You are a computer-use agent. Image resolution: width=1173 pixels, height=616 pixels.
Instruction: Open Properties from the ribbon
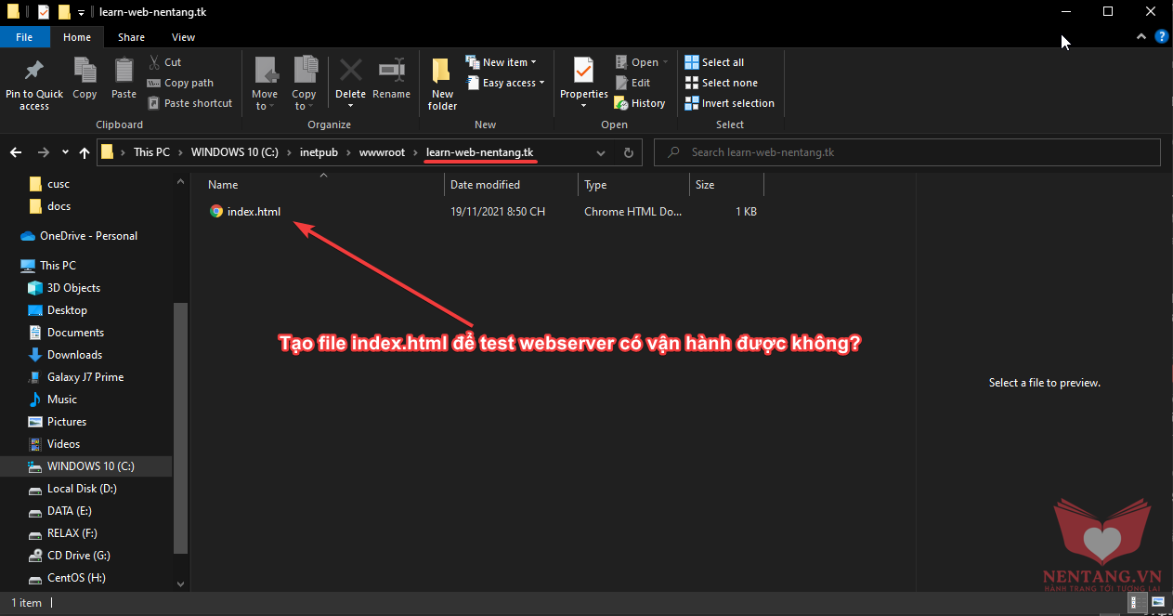pyautogui.click(x=583, y=72)
